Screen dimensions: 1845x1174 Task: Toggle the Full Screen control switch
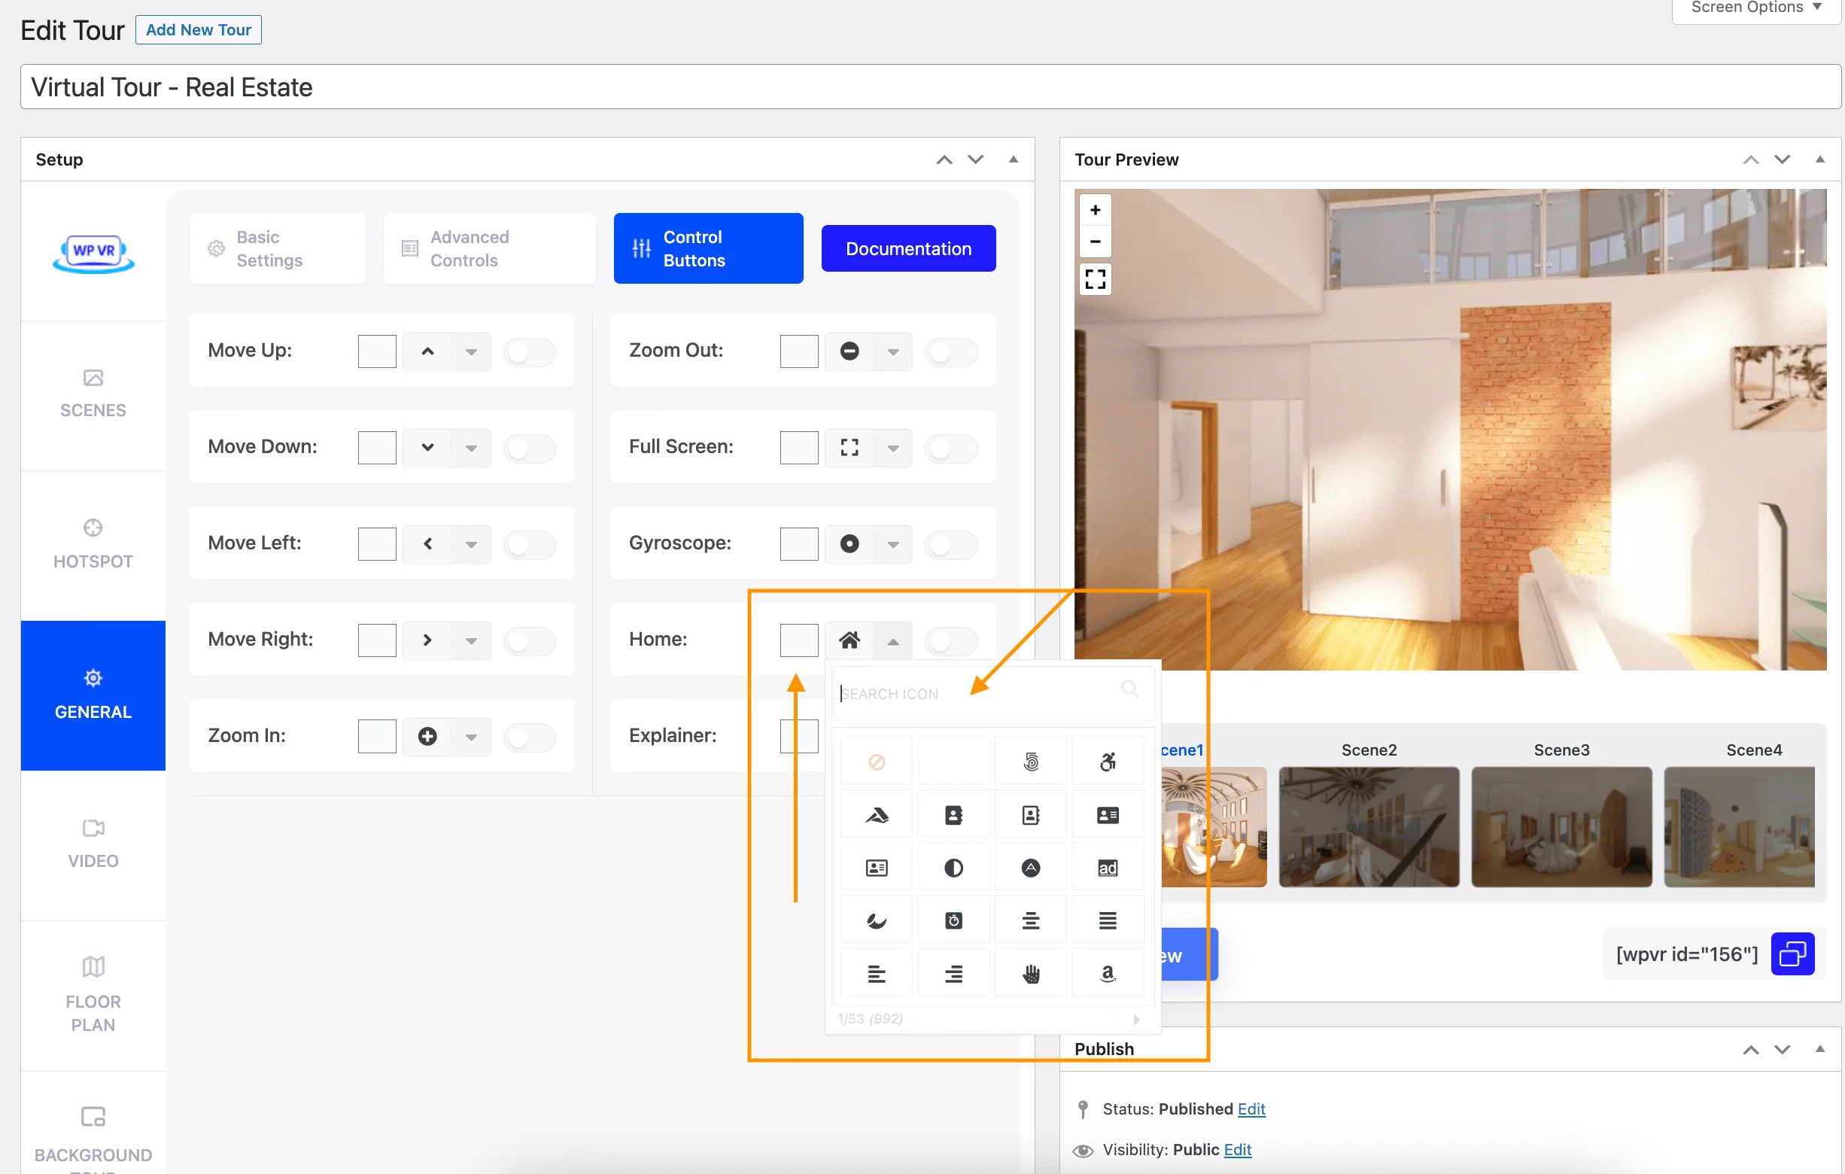coord(951,446)
